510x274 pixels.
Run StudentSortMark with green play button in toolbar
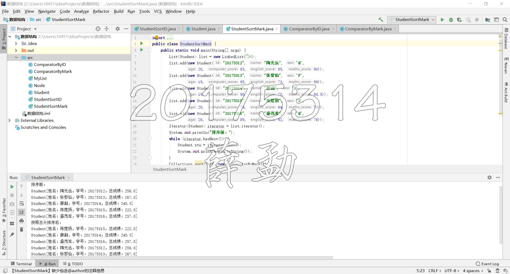[x=442, y=19]
